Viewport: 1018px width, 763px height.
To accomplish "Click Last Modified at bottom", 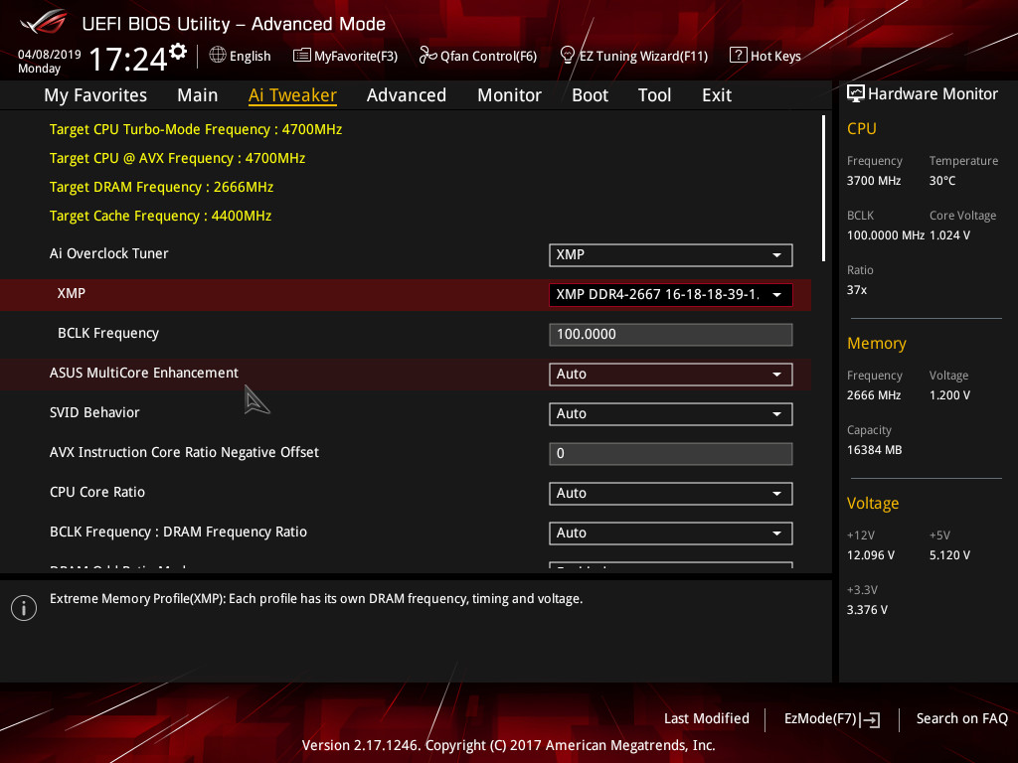I will [707, 718].
